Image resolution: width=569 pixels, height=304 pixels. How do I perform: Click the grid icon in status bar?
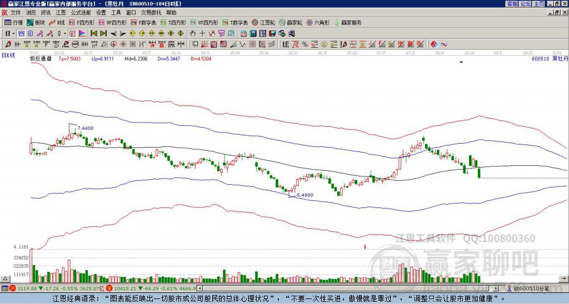4,288
